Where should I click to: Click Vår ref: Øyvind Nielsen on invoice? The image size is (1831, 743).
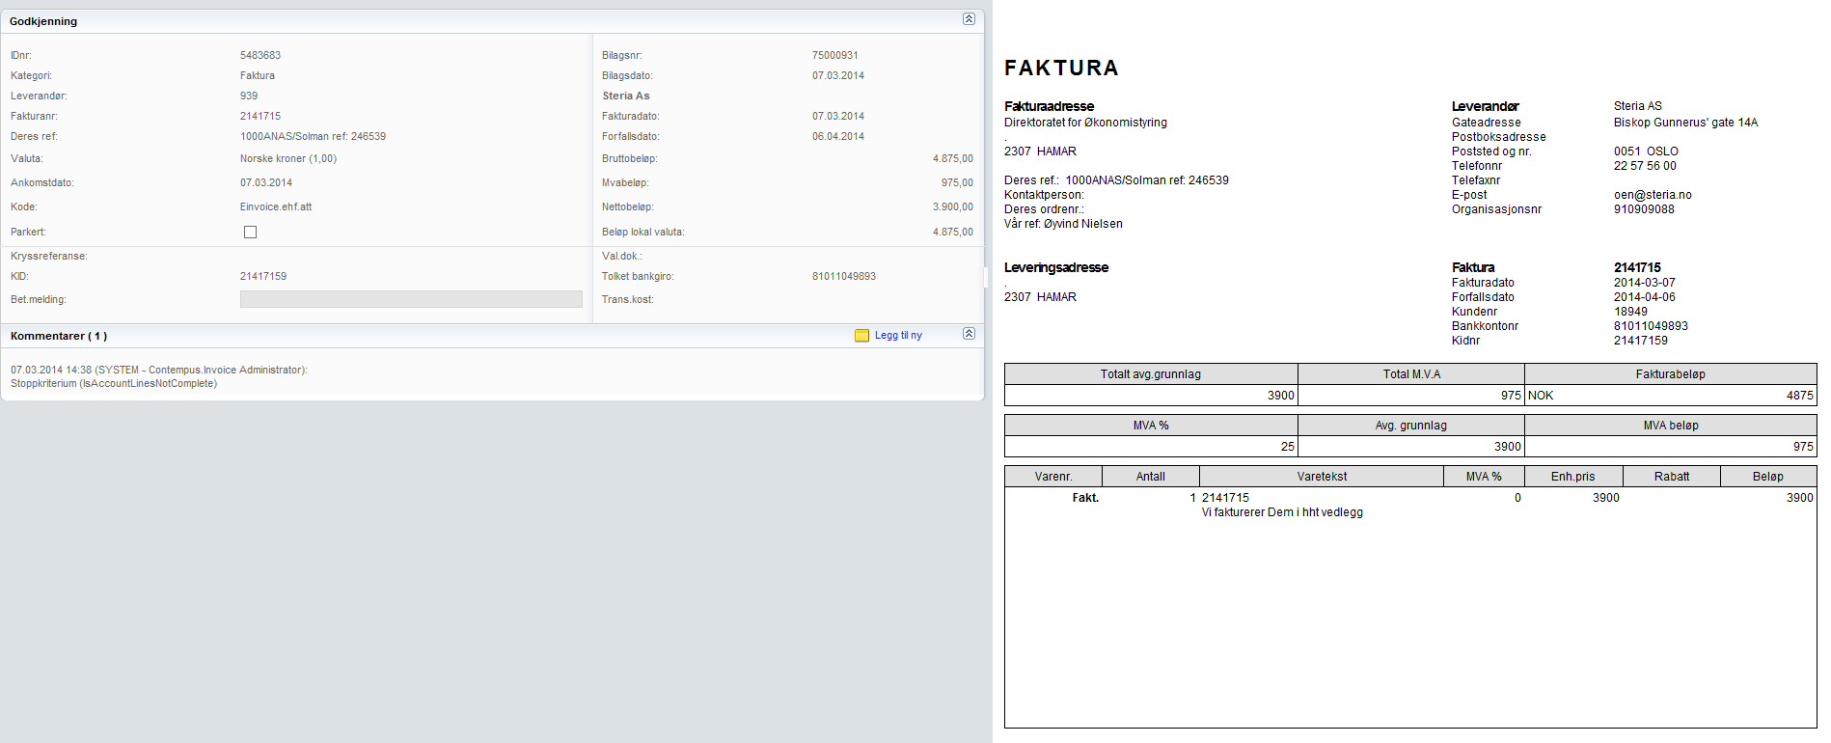click(x=1063, y=224)
